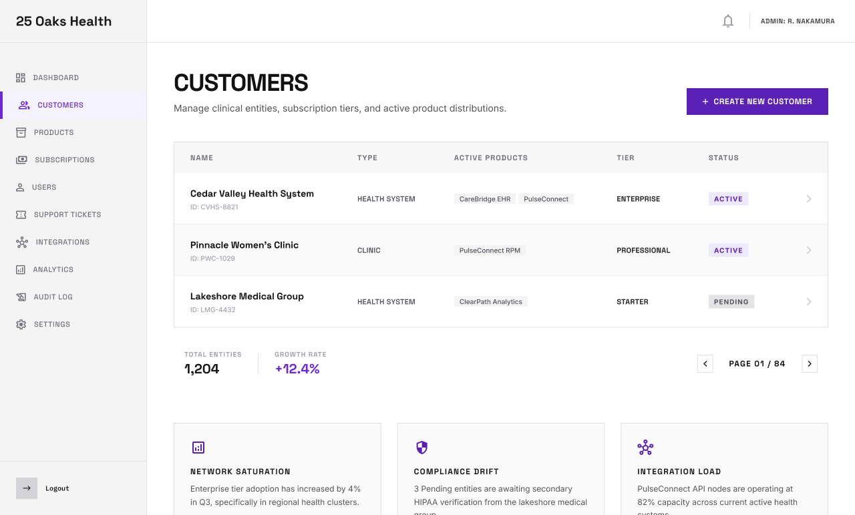Go to the next page of customers
Image resolution: width=855 pixels, height=515 pixels.
[x=809, y=363]
